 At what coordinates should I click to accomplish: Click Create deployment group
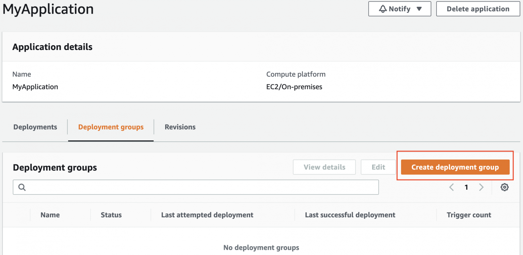455,167
